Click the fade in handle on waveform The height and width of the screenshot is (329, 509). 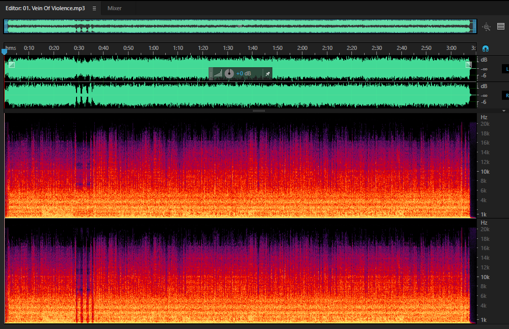tap(12, 65)
